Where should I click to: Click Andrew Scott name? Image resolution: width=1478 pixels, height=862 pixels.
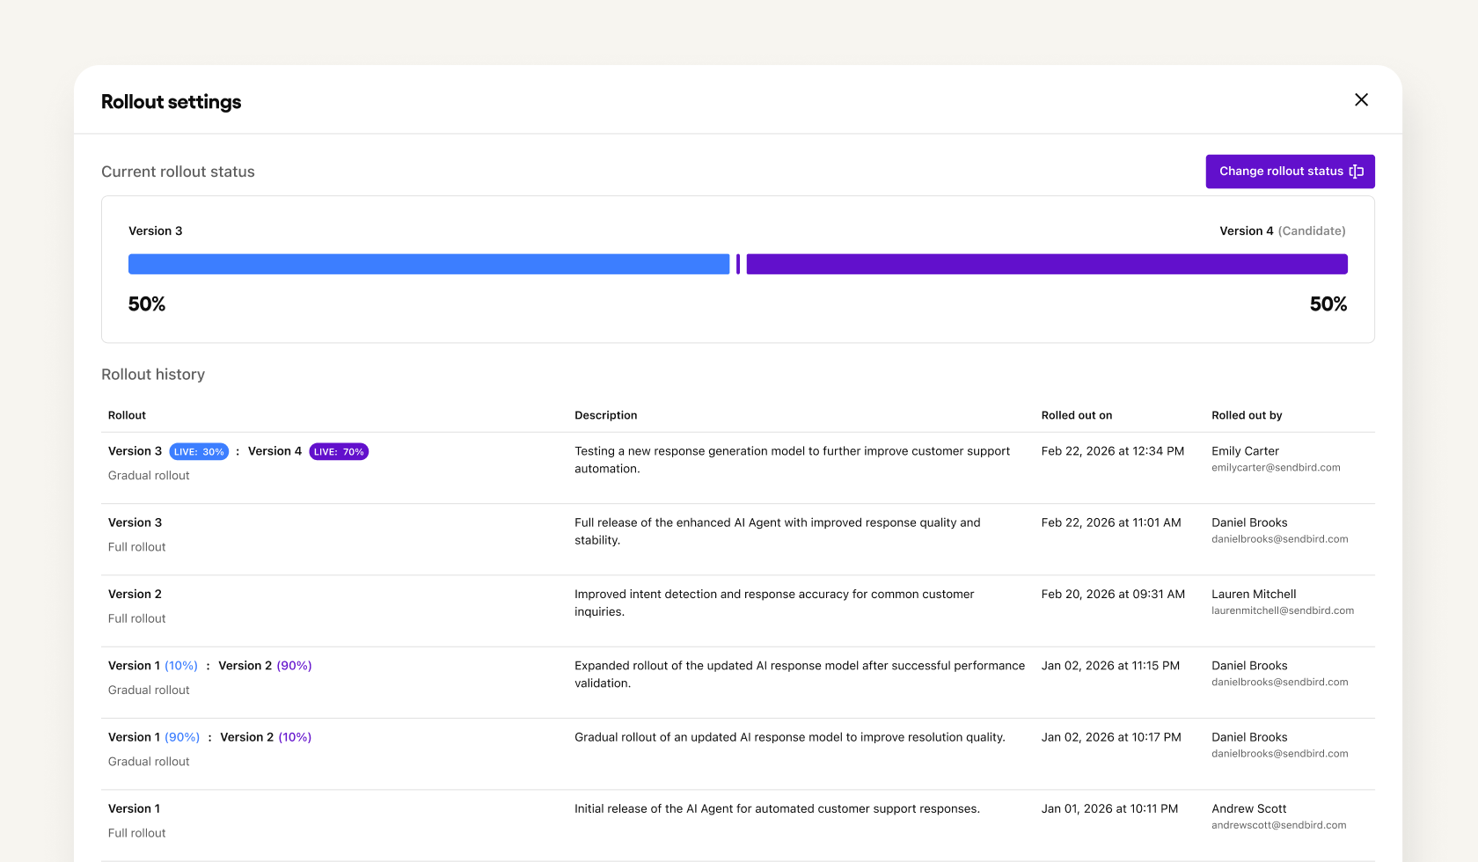pyautogui.click(x=1248, y=809)
